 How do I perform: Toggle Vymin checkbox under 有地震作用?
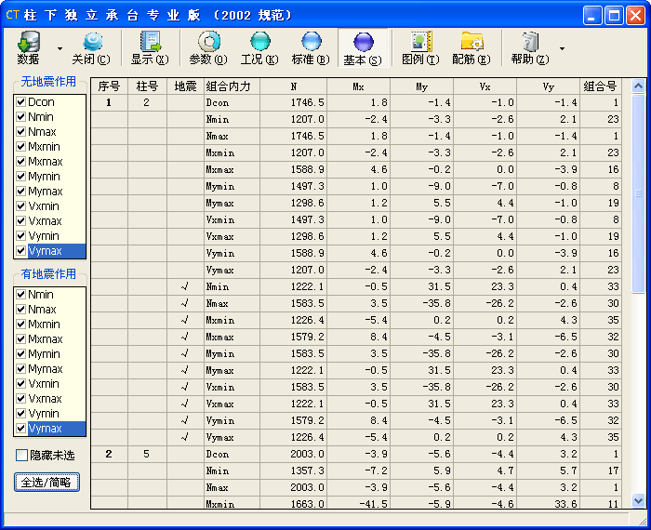coord(21,414)
